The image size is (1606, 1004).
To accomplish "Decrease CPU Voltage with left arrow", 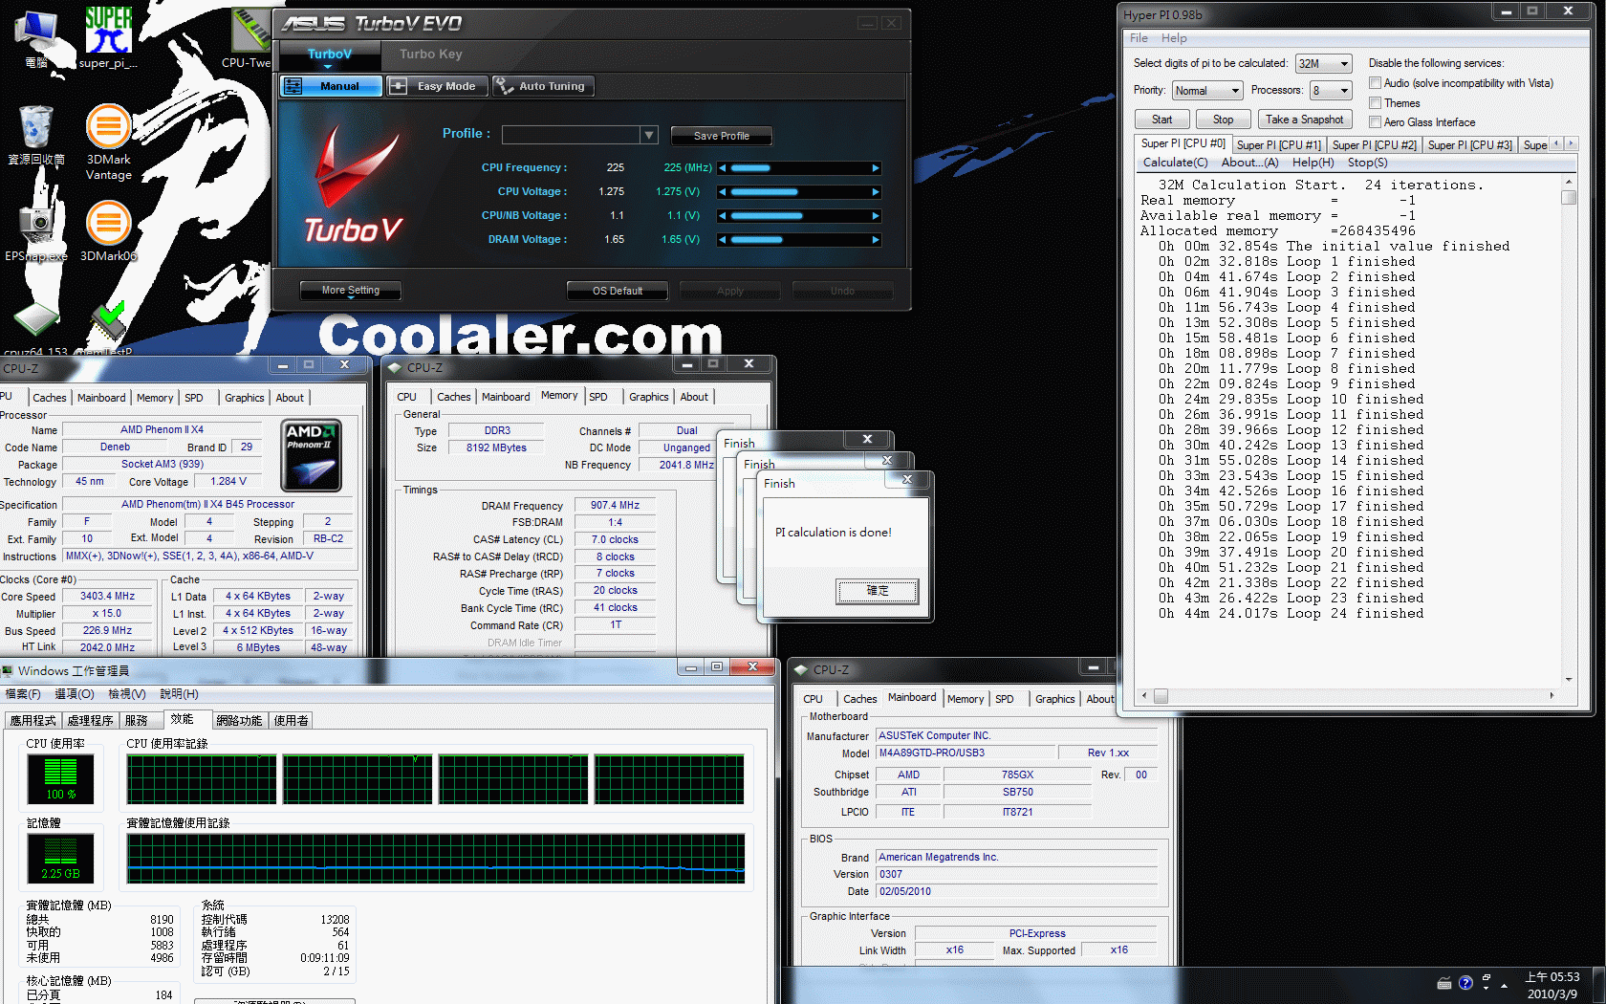I will point(723,192).
